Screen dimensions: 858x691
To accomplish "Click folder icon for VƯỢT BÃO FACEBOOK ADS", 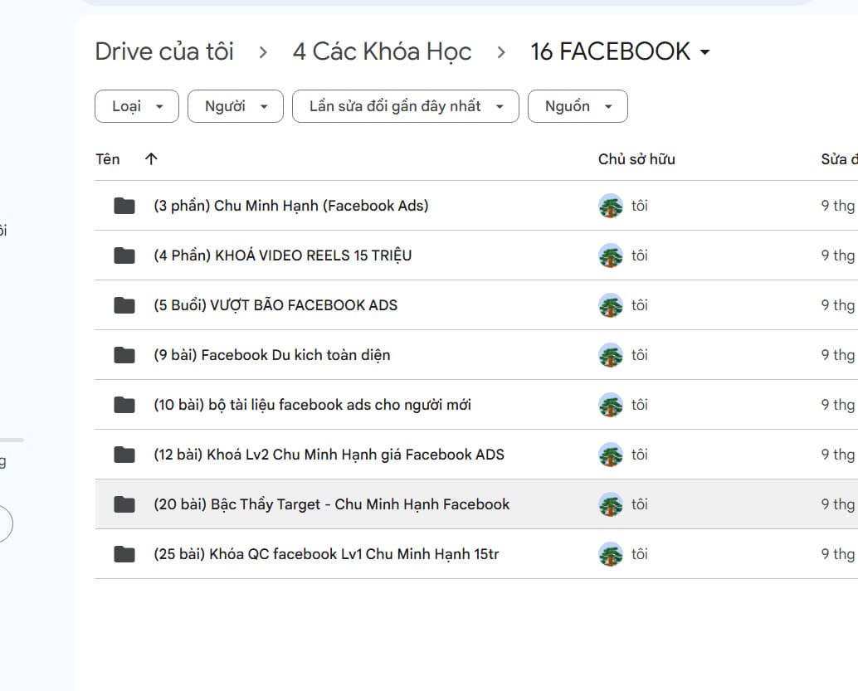I will point(124,305).
